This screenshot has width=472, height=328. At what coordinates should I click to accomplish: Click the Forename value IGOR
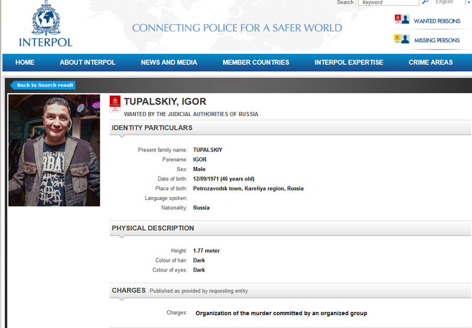[199, 159]
